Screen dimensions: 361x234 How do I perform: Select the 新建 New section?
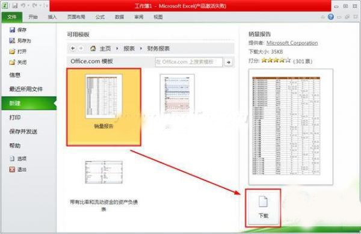point(29,103)
